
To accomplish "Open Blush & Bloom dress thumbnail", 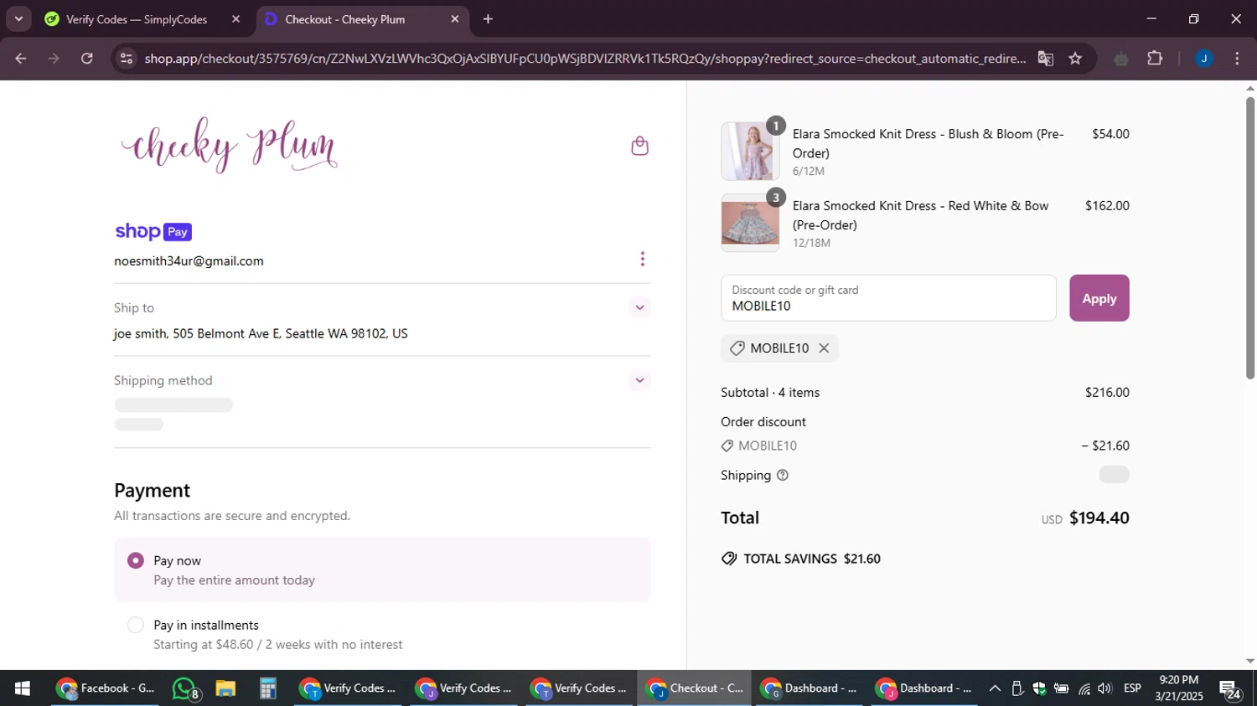I will click(750, 152).
